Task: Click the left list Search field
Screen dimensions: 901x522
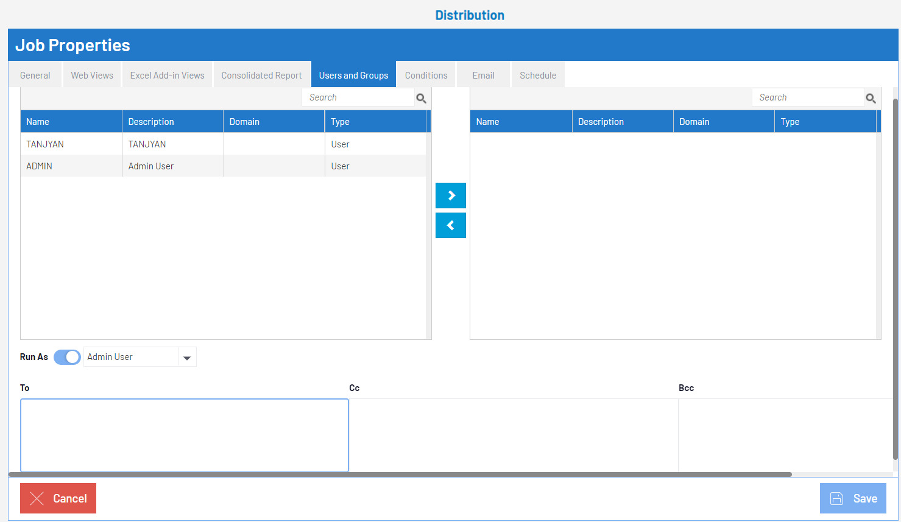Action: point(358,97)
